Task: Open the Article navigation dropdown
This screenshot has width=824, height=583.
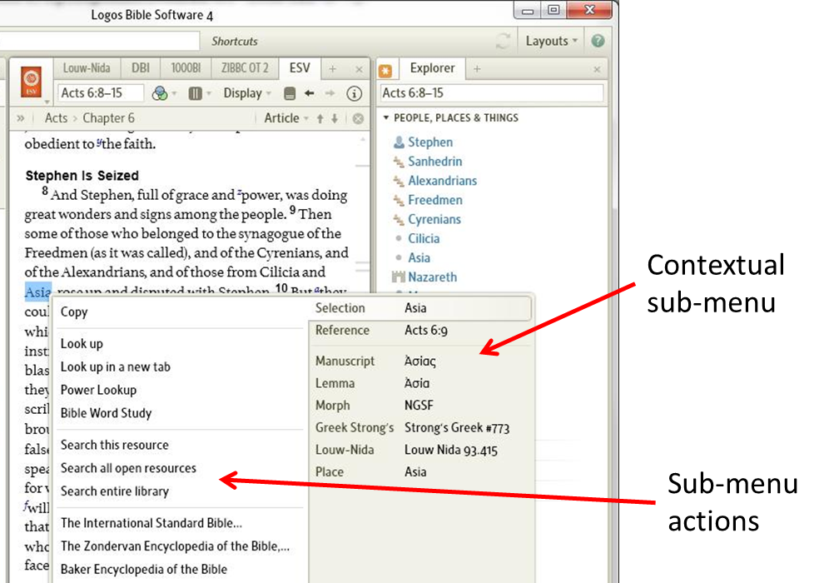Action: [x=285, y=118]
